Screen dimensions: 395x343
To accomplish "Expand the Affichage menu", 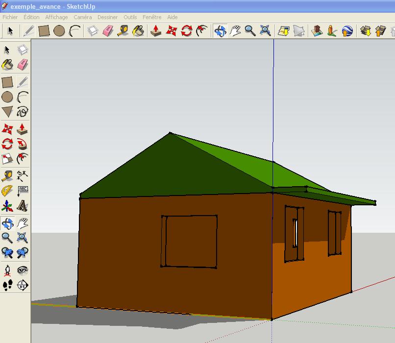I will tap(56, 17).
